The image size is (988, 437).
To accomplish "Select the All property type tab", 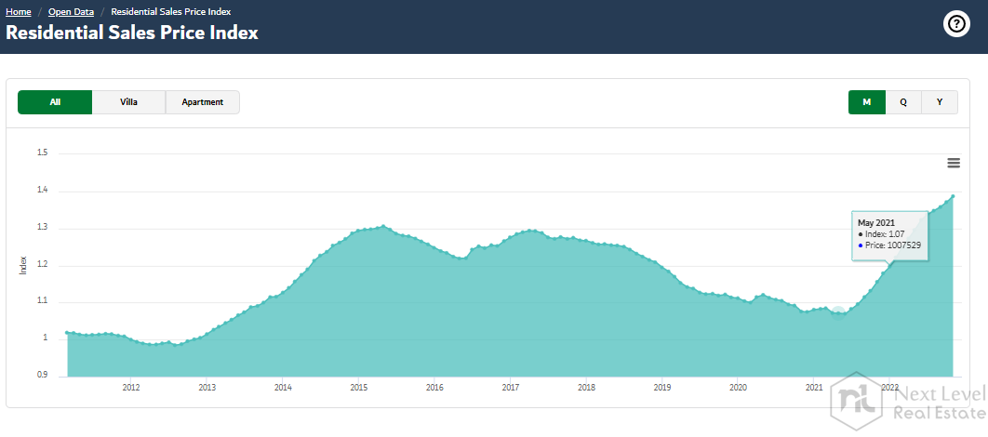I will point(55,102).
